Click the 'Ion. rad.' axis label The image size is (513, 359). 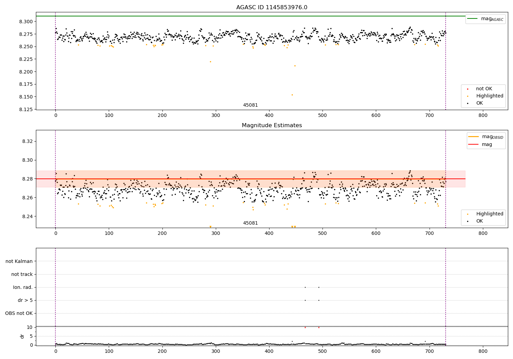pos(23,287)
